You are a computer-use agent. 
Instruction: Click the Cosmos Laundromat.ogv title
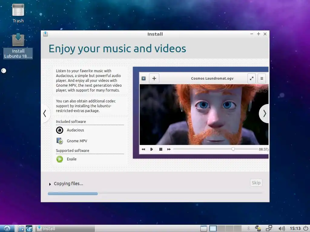212,78
